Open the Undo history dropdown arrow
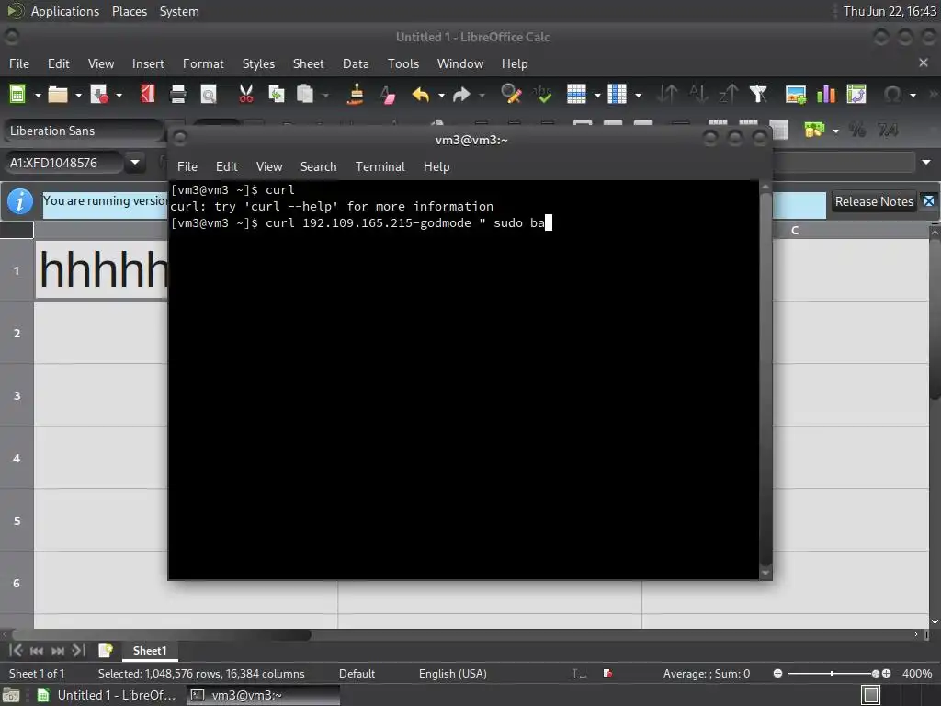The width and height of the screenshot is (941, 706). 441,95
